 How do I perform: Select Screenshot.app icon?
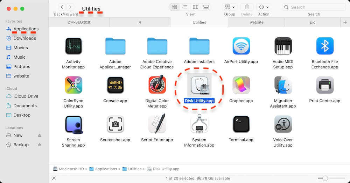[x=115, y=124]
